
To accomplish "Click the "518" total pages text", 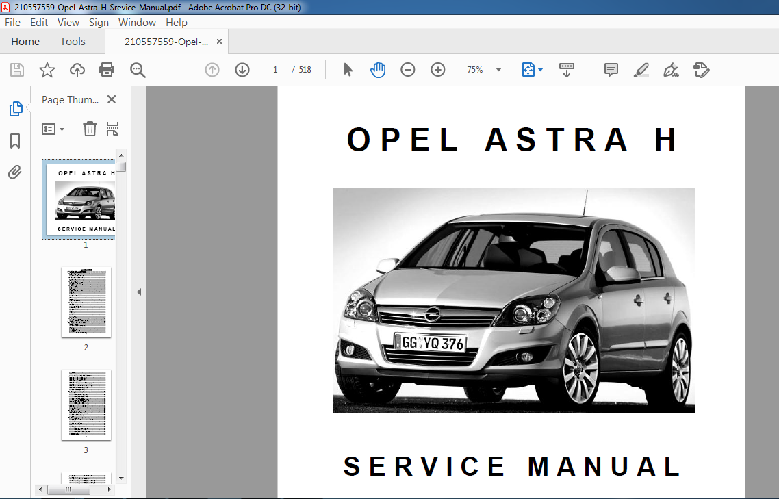I will [305, 70].
